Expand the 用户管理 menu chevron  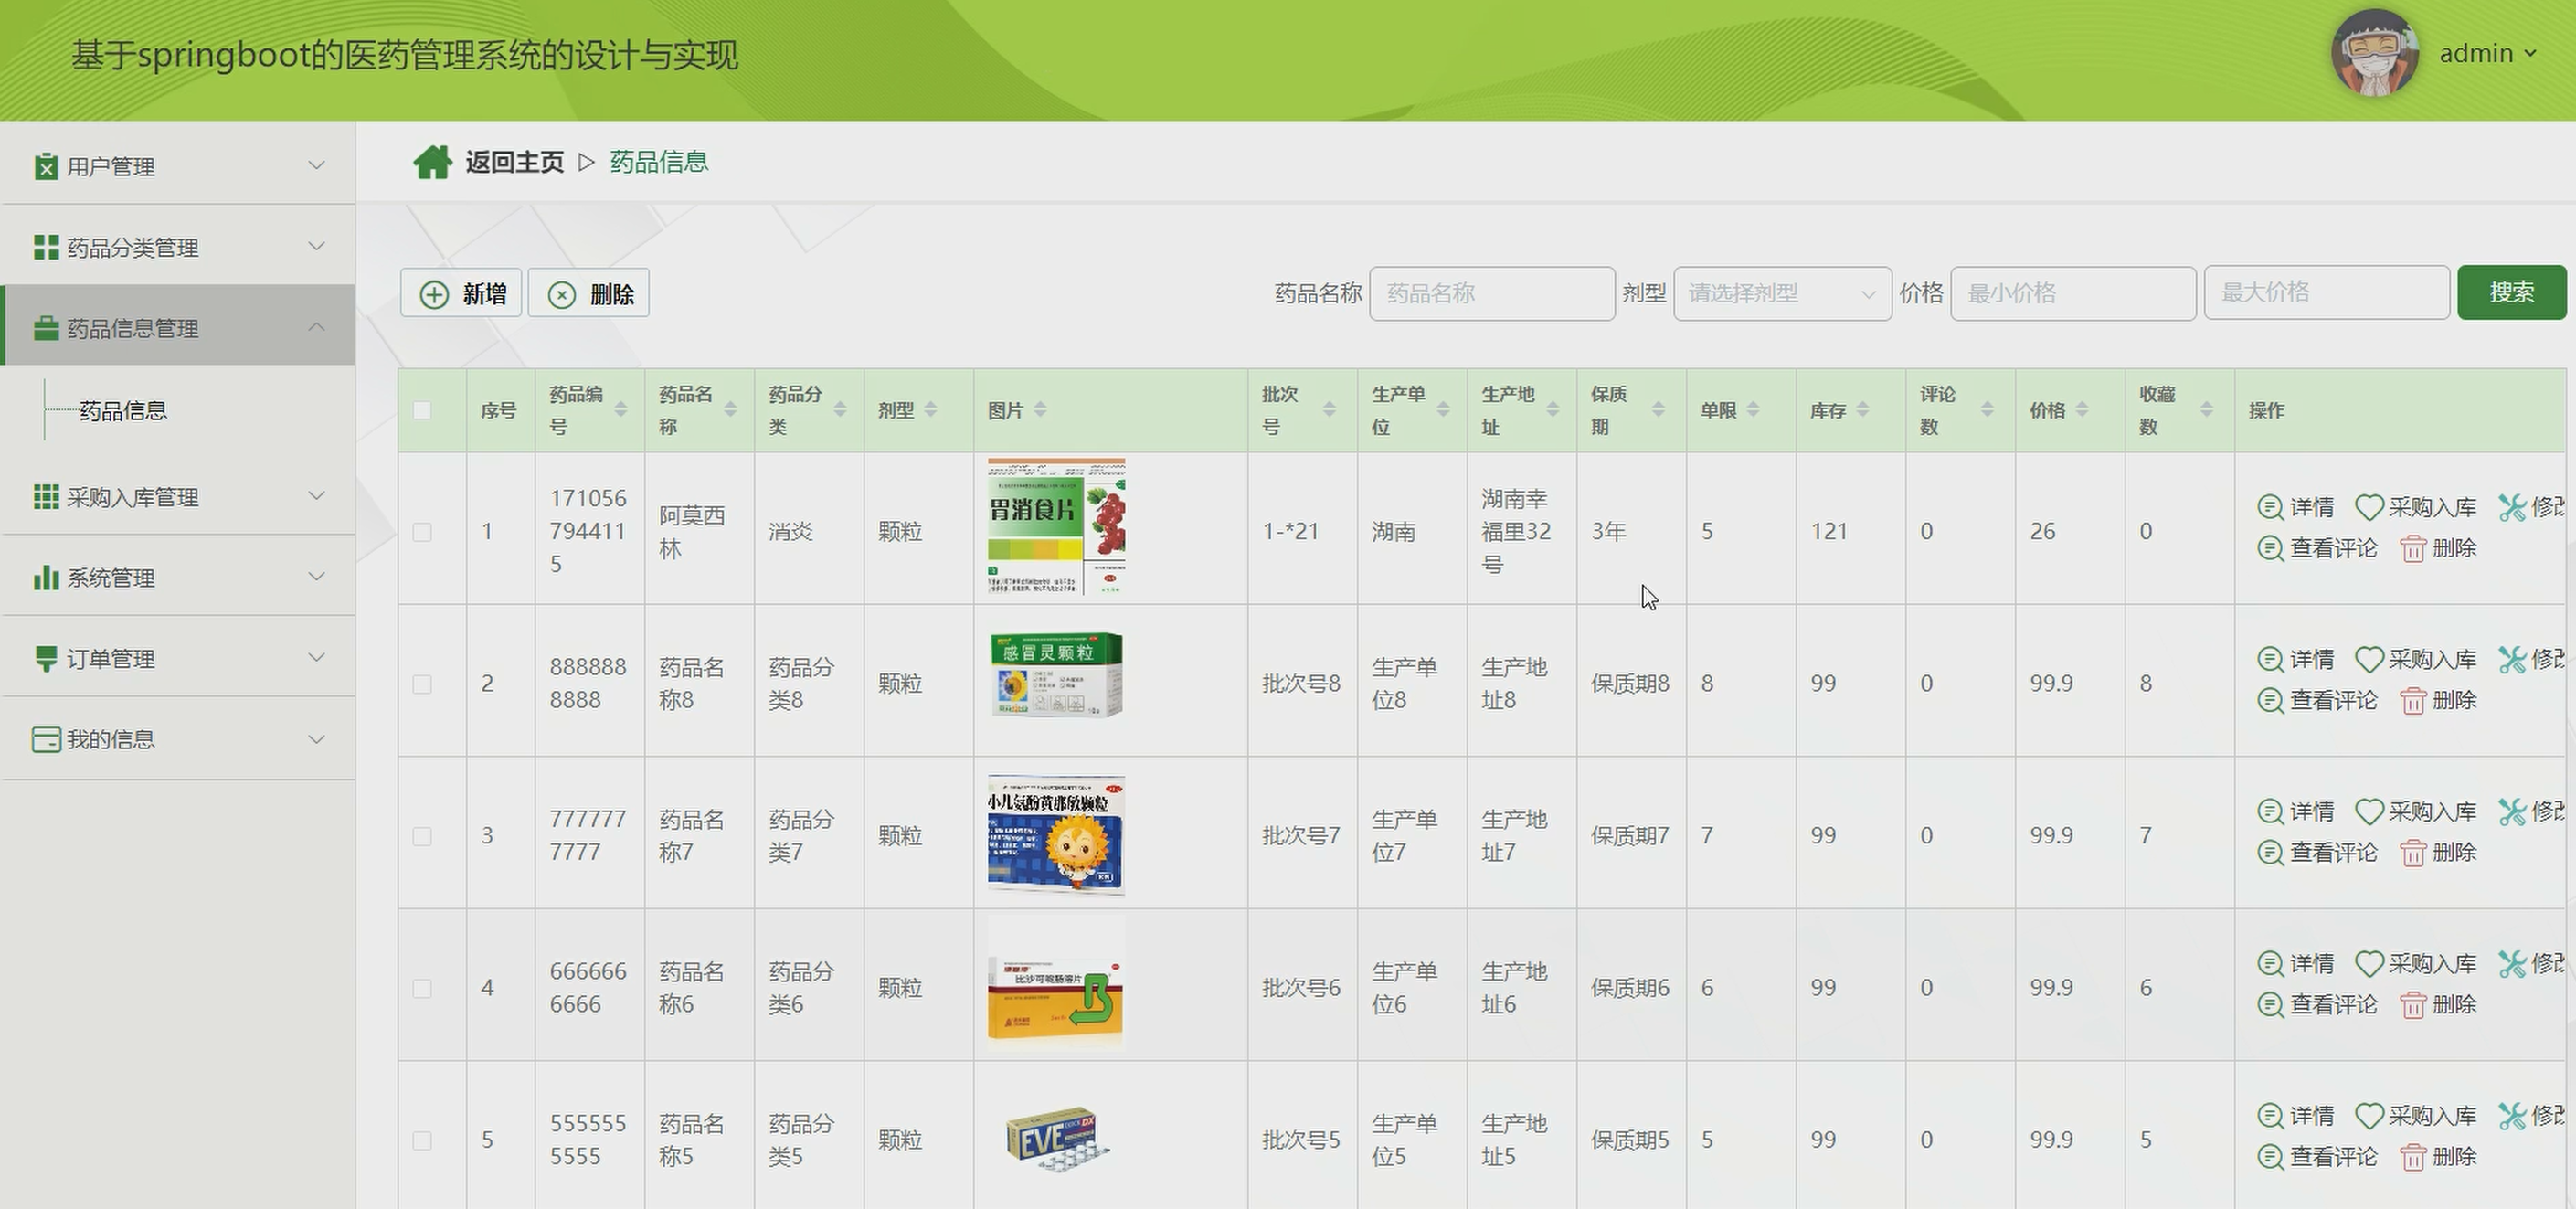point(316,165)
